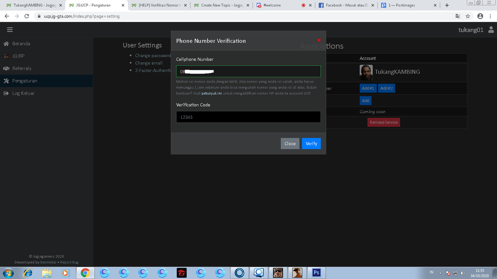
Task: Open the tukang01 user profile menu
Action: click(476, 30)
